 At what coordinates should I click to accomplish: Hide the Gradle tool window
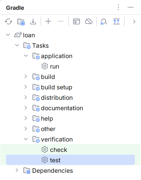point(131,7)
